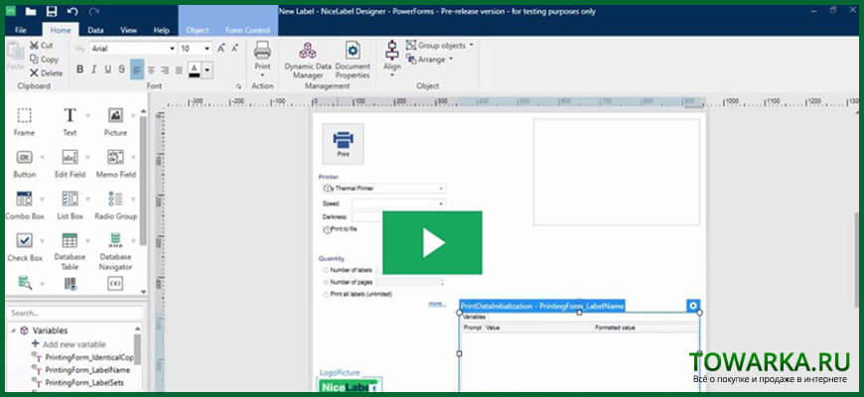Open the folder icon in title bar
This screenshot has height=397, width=864.
(x=31, y=11)
